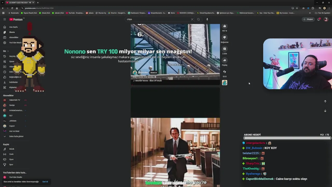Open Beğendiğim videolar liked videos
This screenshot has height=187, width=332.
pos(15,77)
